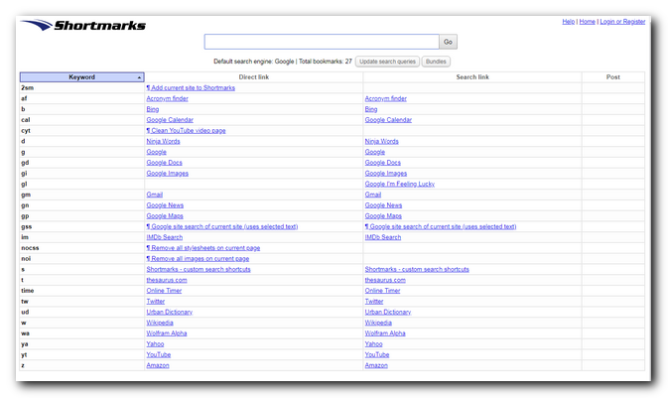Open the Help link
The width and height of the screenshot is (668, 398).
pos(569,21)
